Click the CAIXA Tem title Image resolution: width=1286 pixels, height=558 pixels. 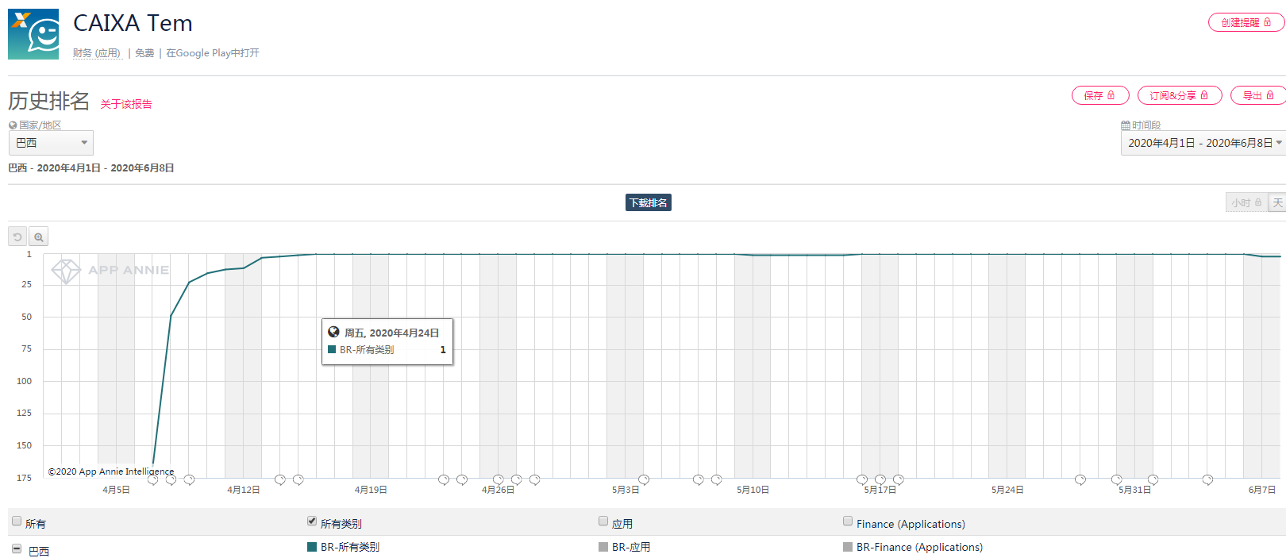133,23
